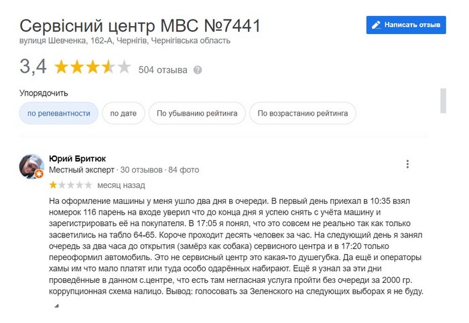
Task: Click the overall 3,4 star rating icons
Action: point(92,68)
